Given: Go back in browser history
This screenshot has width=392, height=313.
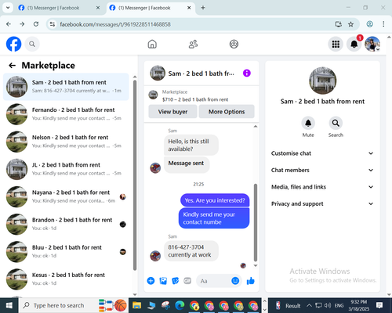Looking at the screenshot, I should (9, 24).
